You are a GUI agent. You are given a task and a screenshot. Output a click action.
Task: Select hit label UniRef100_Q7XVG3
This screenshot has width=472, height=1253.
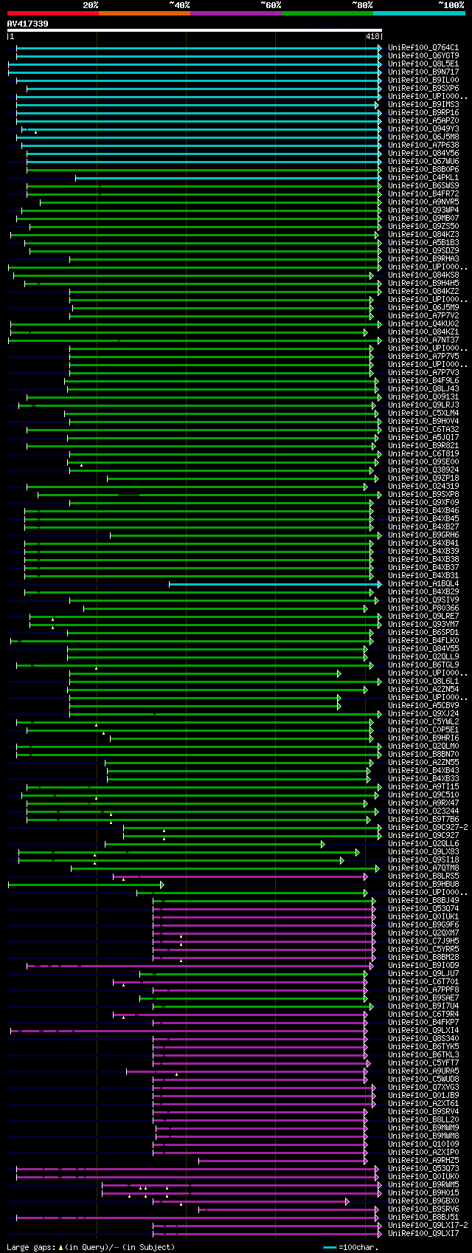pyautogui.click(x=423, y=1087)
